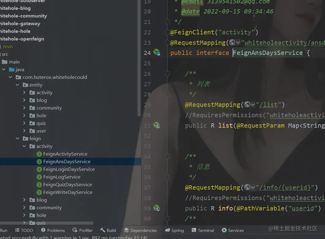Toggle fold marker on line 26 Javadoc
Image resolution: width=325 pixels, height=239 pixels.
[x=168, y=74]
